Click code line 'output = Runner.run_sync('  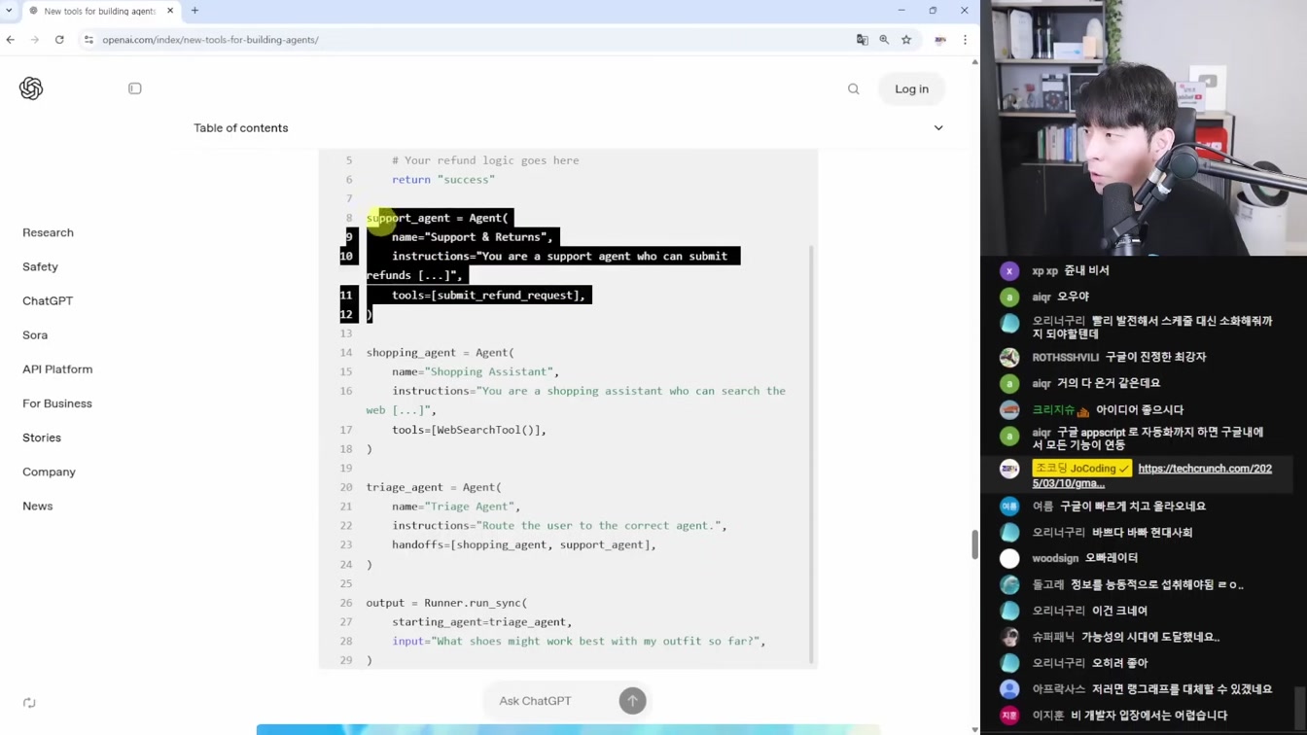[x=446, y=603]
